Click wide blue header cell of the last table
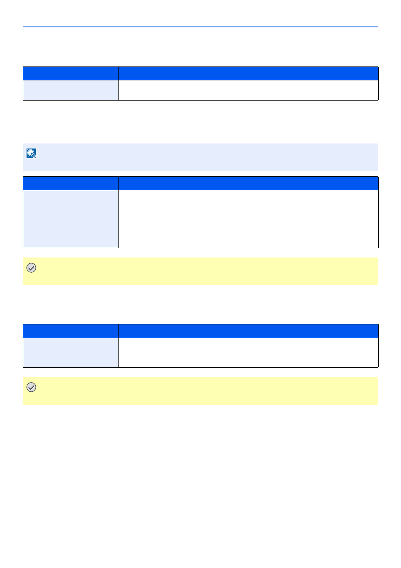 [248, 331]
